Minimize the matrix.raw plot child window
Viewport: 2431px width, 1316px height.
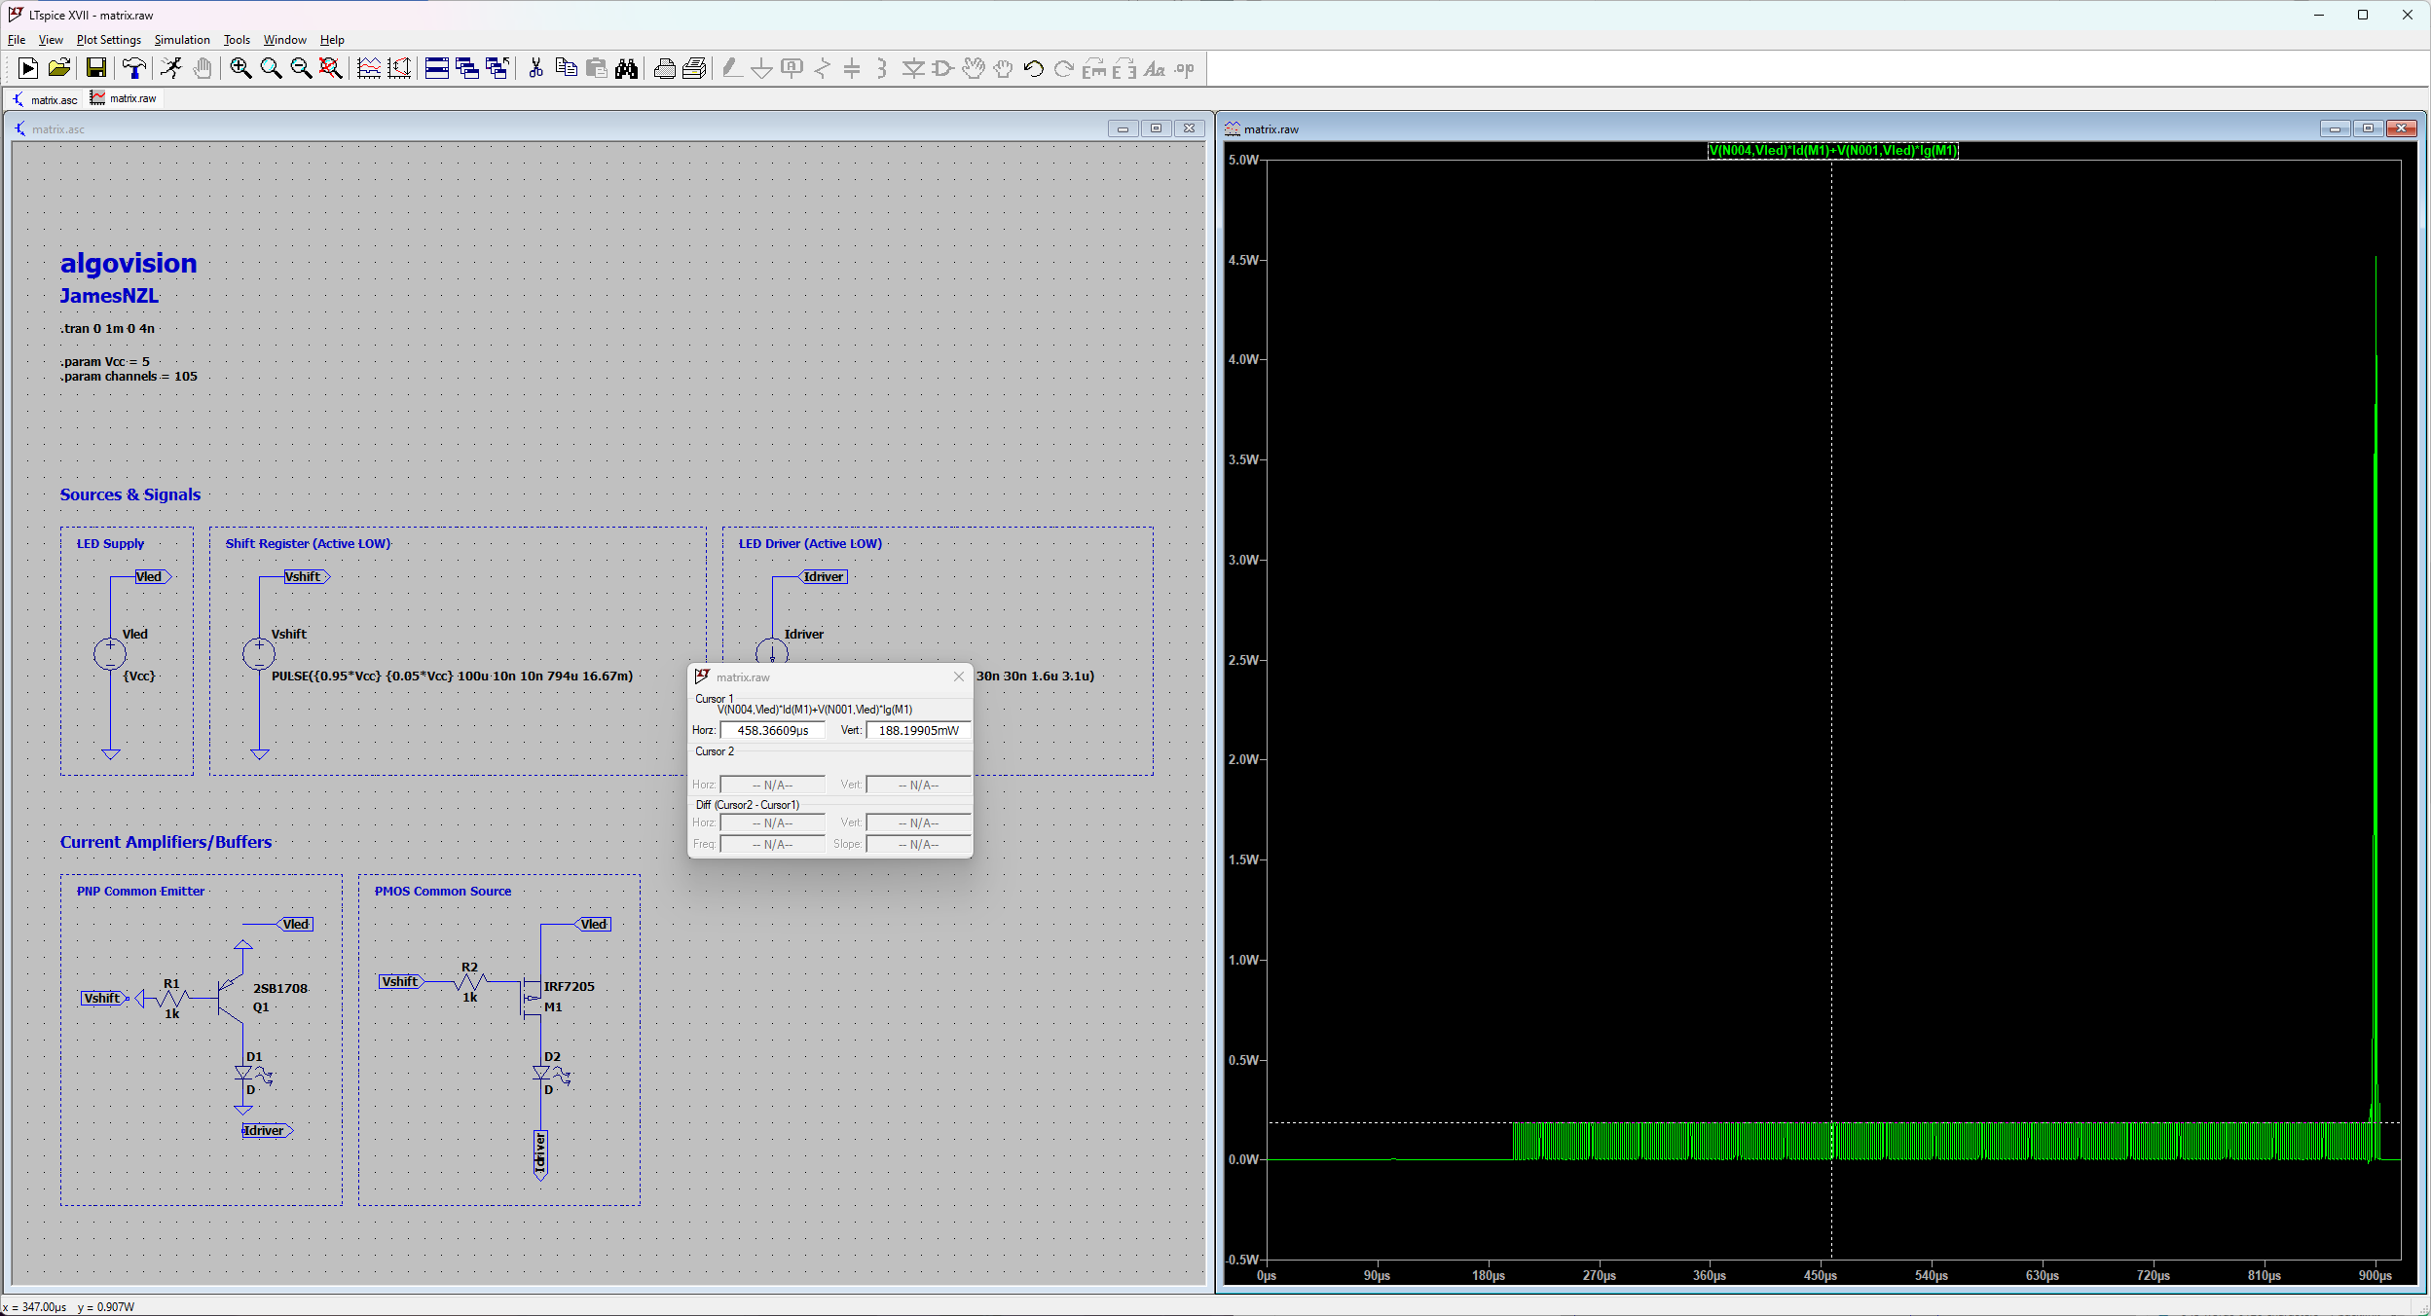point(2335,128)
